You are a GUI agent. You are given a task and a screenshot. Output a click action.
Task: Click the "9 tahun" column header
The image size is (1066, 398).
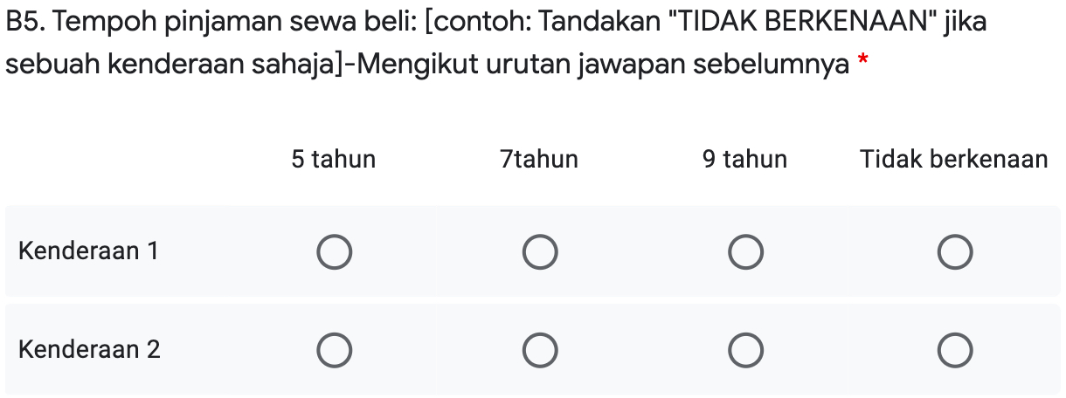click(744, 160)
